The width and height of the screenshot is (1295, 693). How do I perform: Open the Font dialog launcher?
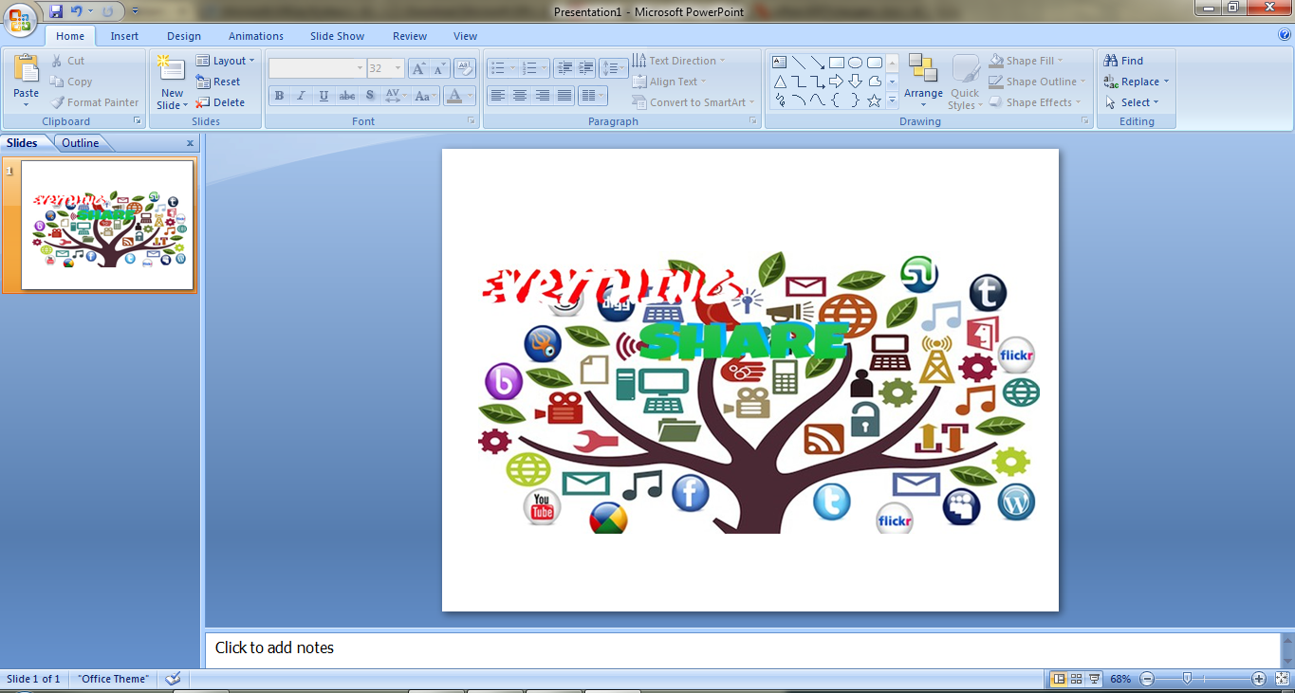[472, 121]
